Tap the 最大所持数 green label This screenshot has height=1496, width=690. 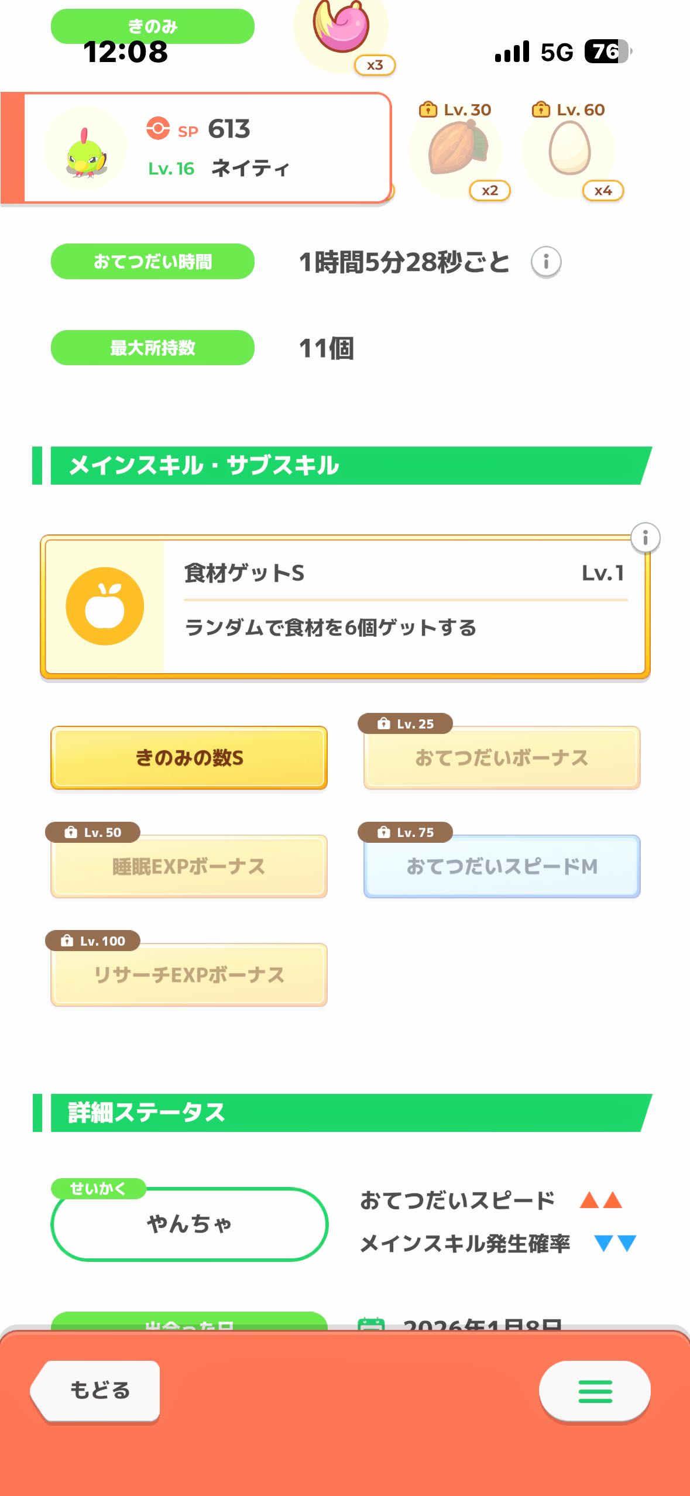coord(153,348)
